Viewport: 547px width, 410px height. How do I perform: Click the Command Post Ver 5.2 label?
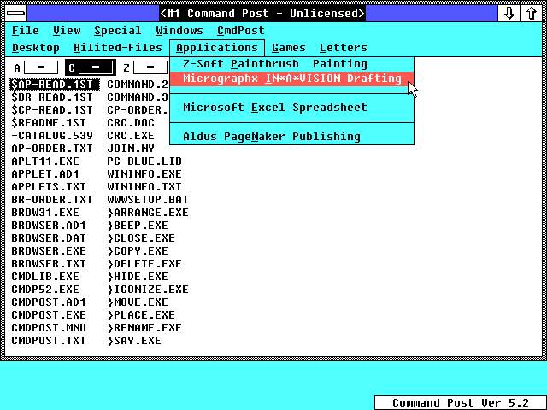[460, 402]
